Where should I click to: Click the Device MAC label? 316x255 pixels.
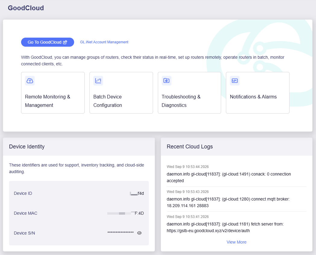(x=26, y=213)
